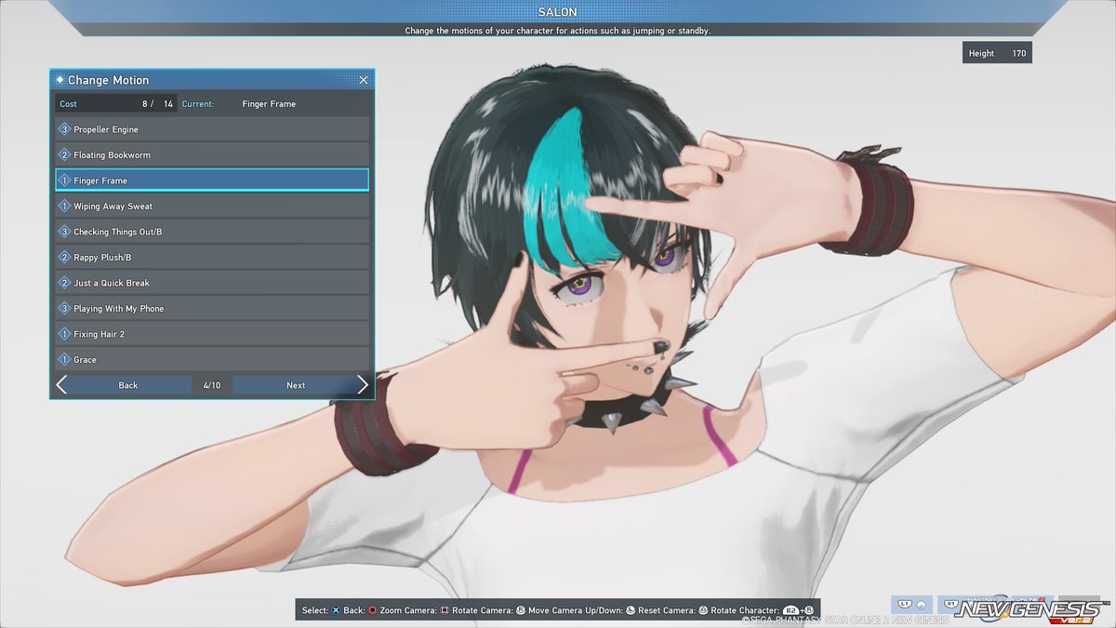Viewport: 1116px width, 628px height.
Task: Select the Floating Bookworm motion
Action: pos(212,154)
